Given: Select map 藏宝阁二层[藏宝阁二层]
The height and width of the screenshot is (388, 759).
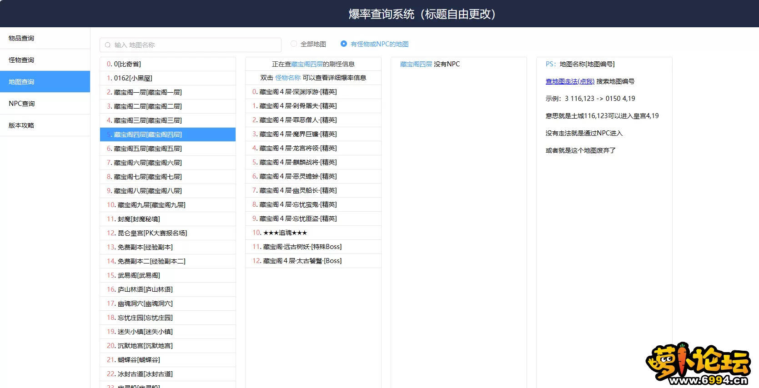Looking at the screenshot, I should pos(168,106).
